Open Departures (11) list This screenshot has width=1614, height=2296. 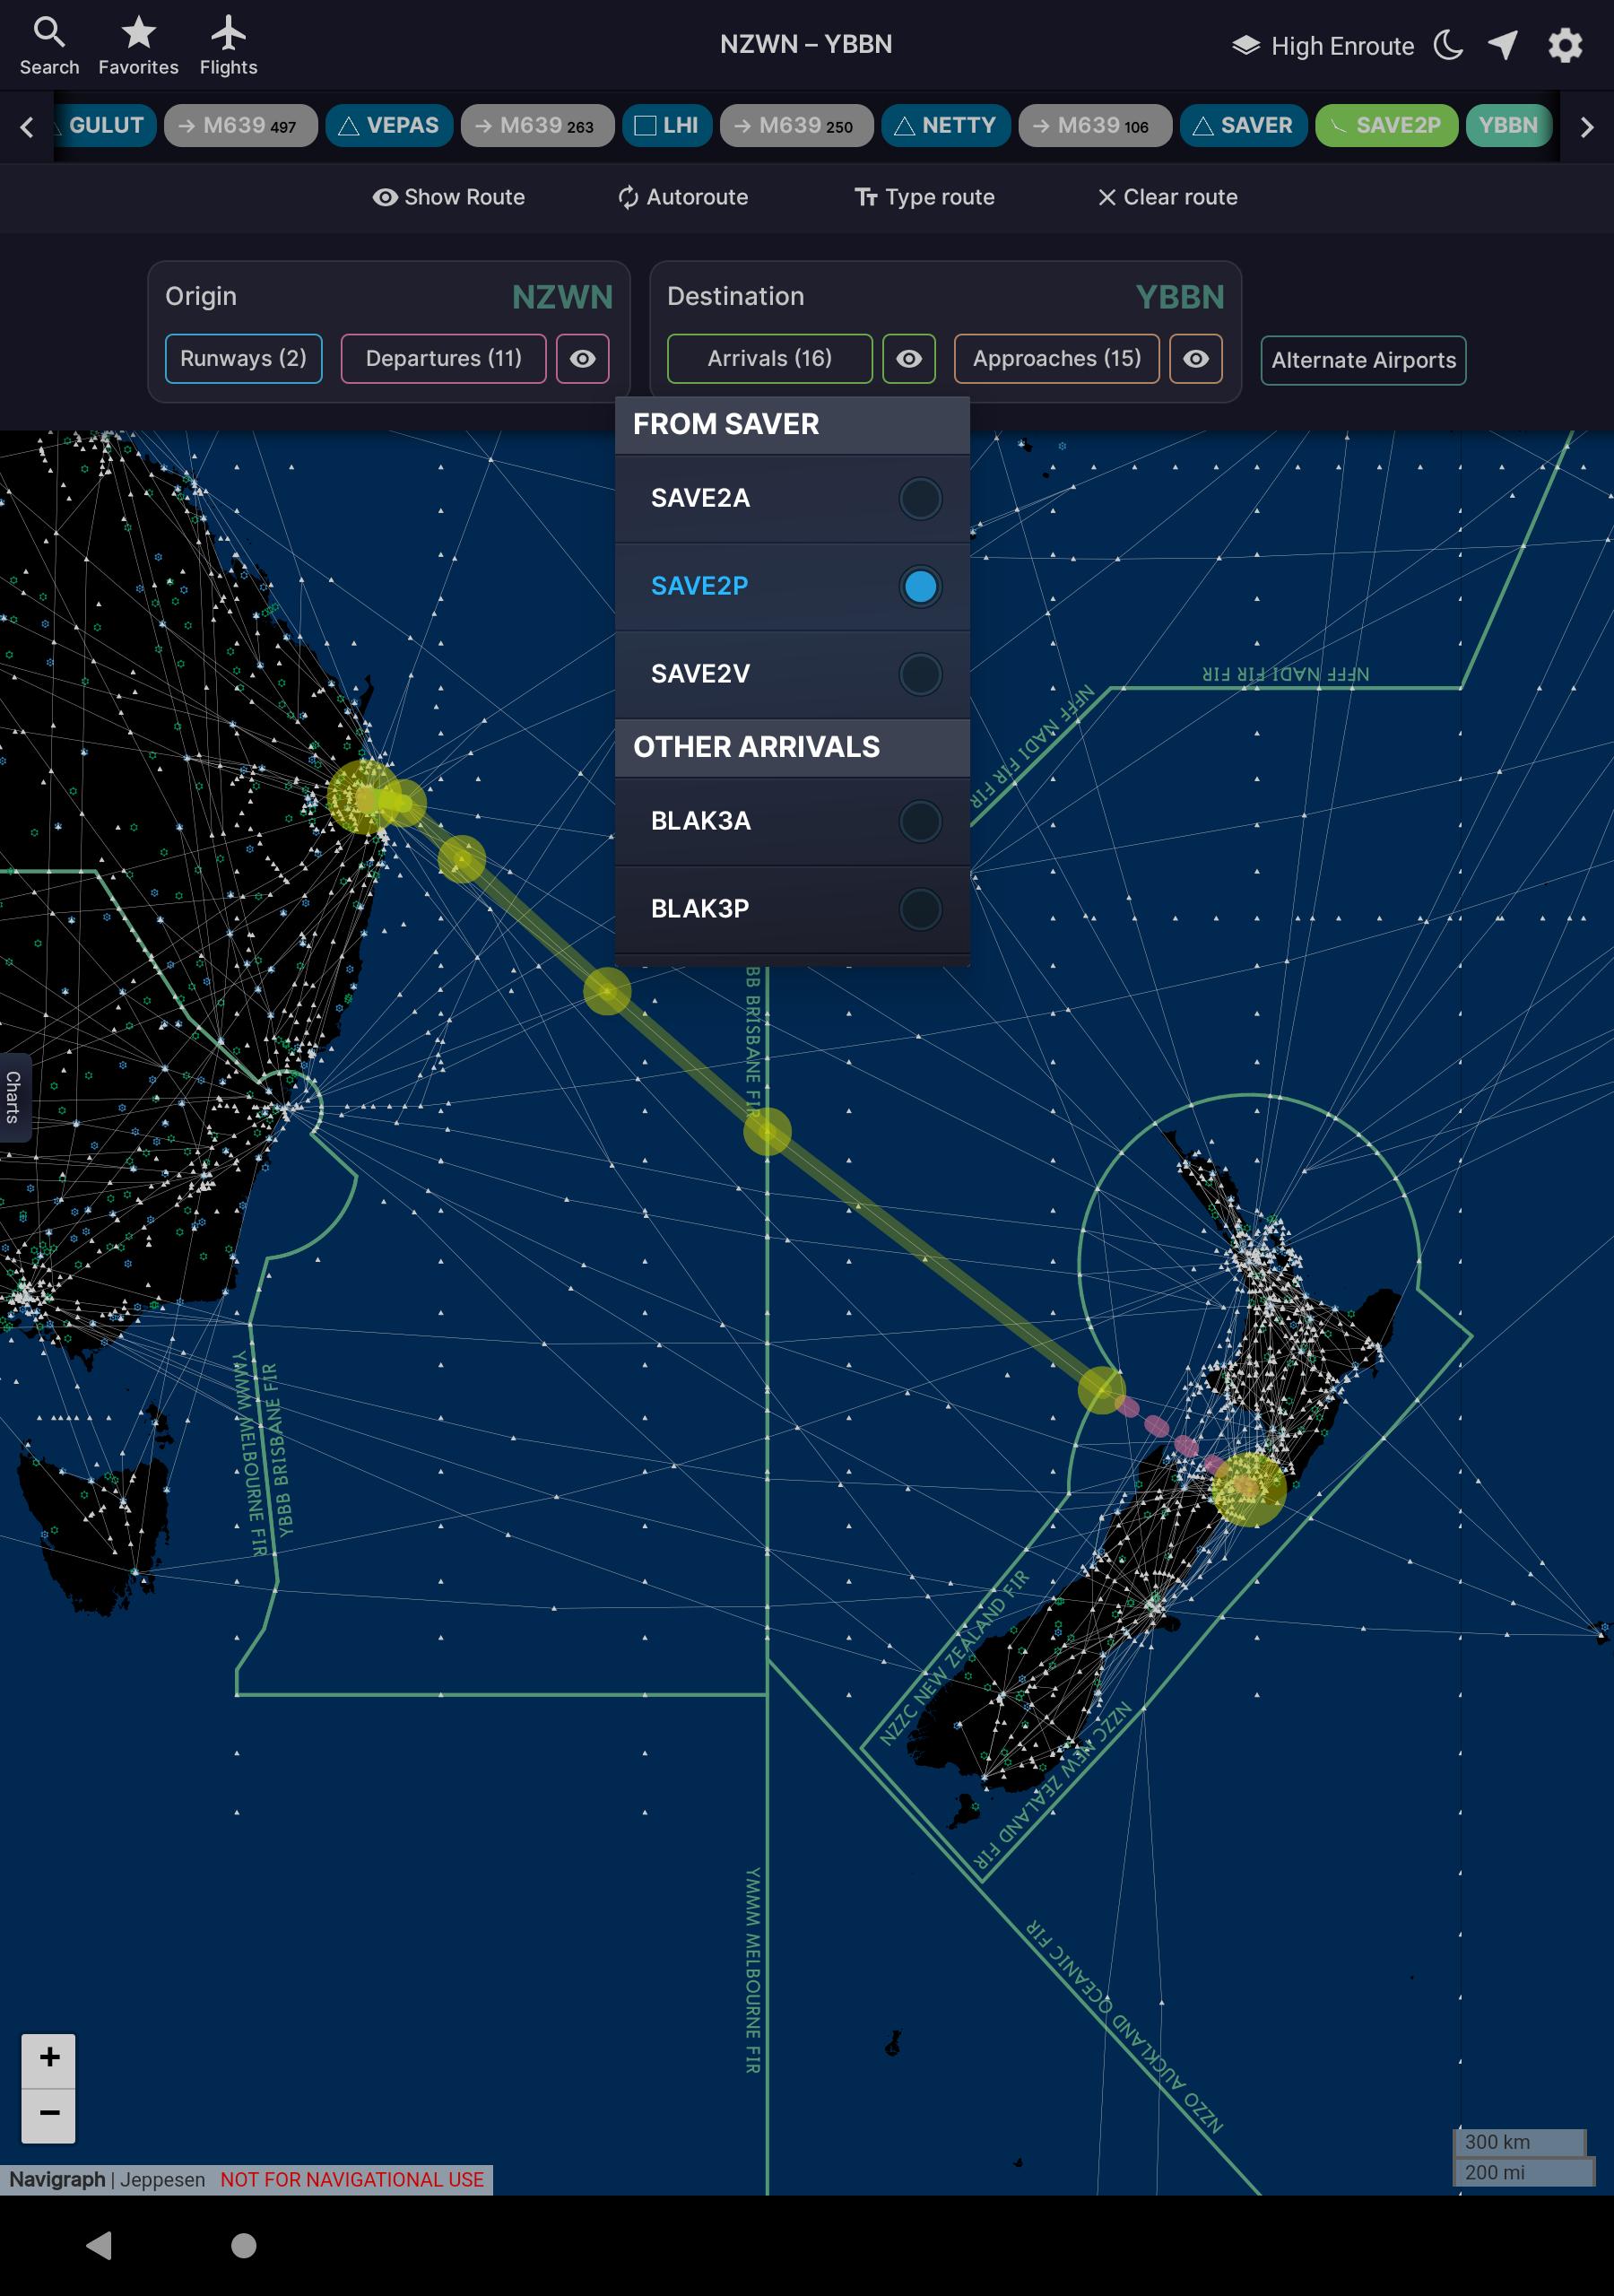(x=444, y=358)
